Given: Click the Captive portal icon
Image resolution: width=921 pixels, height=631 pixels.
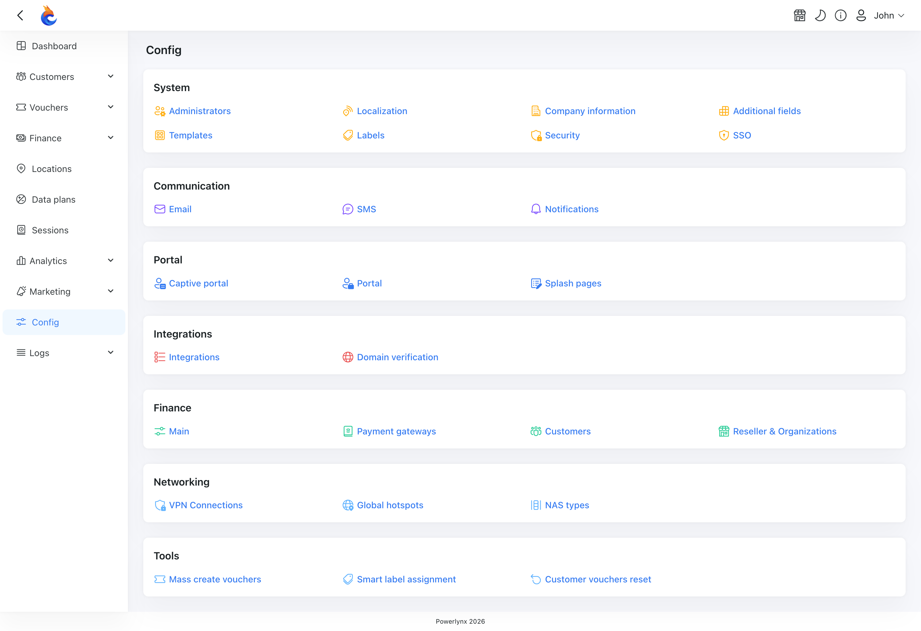Looking at the screenshot, I should (x=160, y=283).
